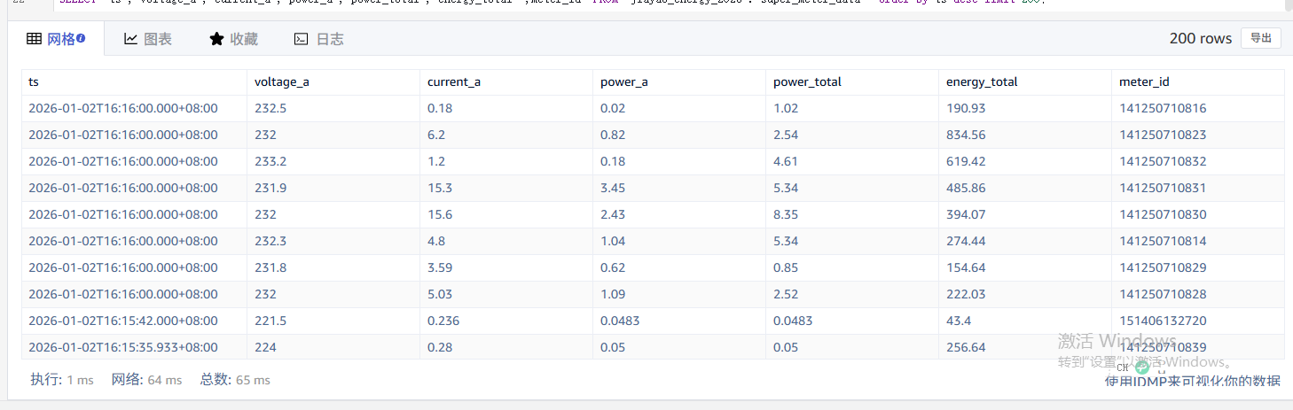The width and height of the screenshot is (1293, 410).
Task: Click the terminal icon of 日志
Action: (302, 39)
